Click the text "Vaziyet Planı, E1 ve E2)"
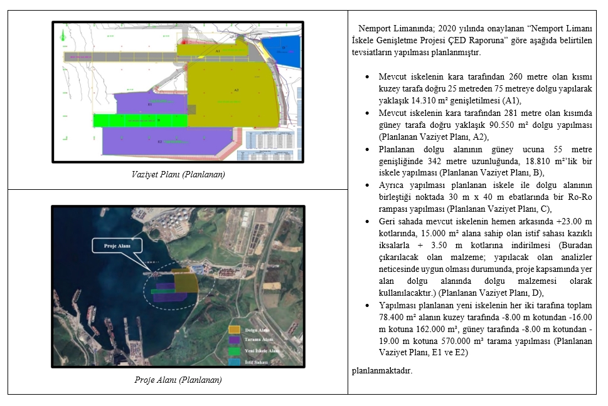Image resolution: width=608 pixels, height=406 pixels. click(424, 353)
